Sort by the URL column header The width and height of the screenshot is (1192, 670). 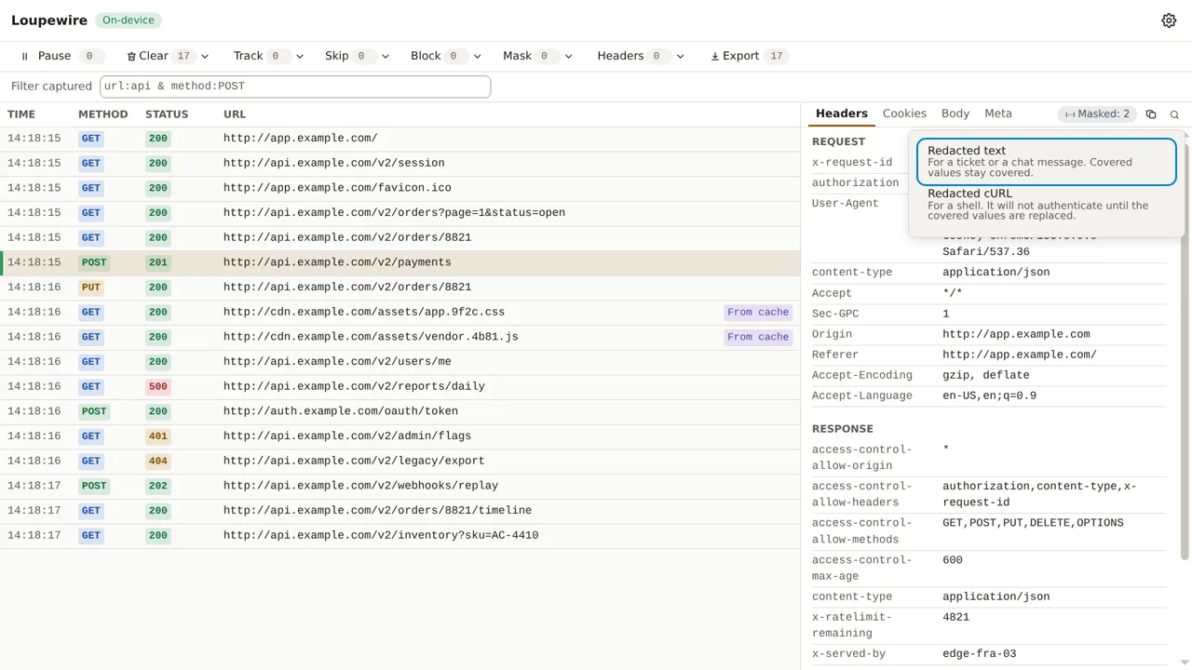tap(235, 114)
